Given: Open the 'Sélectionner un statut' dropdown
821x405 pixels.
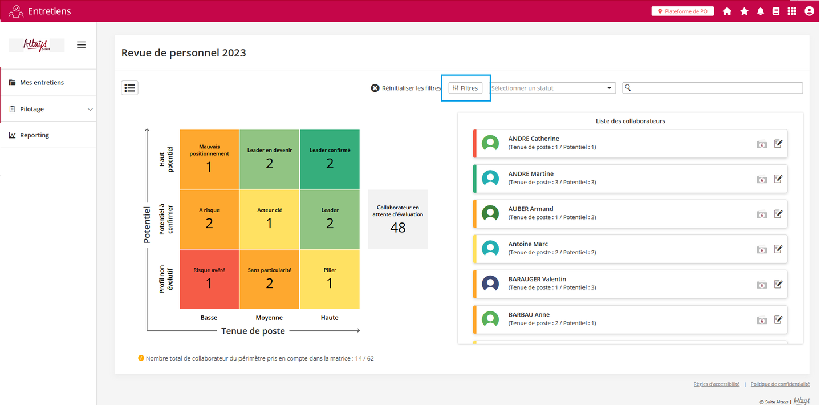Looking at the screenshot, I should pyautogui.click(x=551, y=88).
